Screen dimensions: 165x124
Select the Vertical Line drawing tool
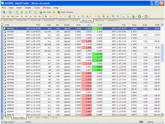56,17
